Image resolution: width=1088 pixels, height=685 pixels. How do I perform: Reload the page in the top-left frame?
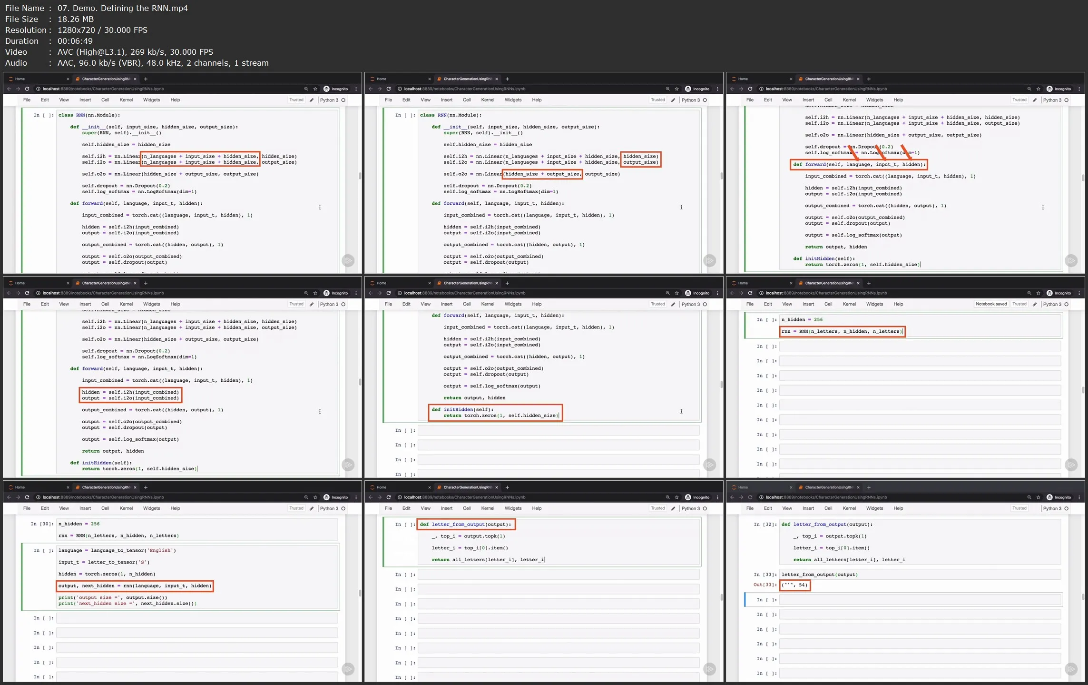[x=27, y=89]
